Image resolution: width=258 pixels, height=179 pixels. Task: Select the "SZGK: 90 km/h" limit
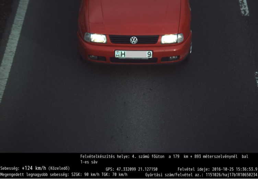(x=85, y=175)
